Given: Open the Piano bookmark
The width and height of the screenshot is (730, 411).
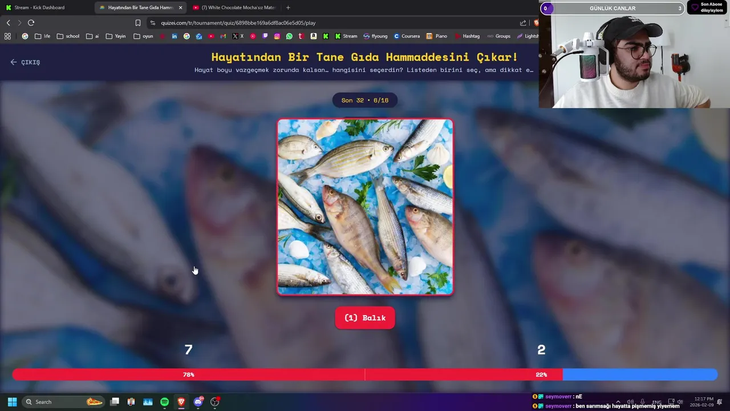Looking at the screenshot, I should (437, 36).
